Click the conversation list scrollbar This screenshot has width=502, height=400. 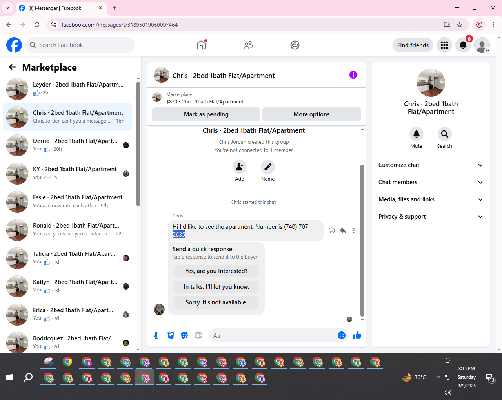tap(138, 143)
